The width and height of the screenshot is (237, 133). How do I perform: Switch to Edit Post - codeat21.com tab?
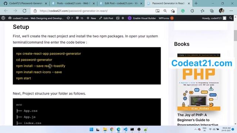(x=121, y=3)
